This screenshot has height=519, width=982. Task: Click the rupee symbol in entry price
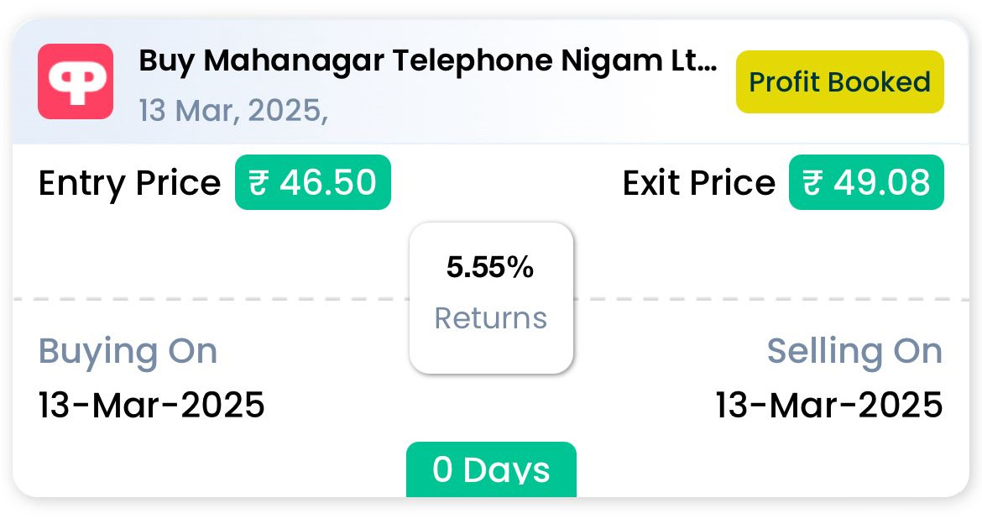(x=259, y=183)
